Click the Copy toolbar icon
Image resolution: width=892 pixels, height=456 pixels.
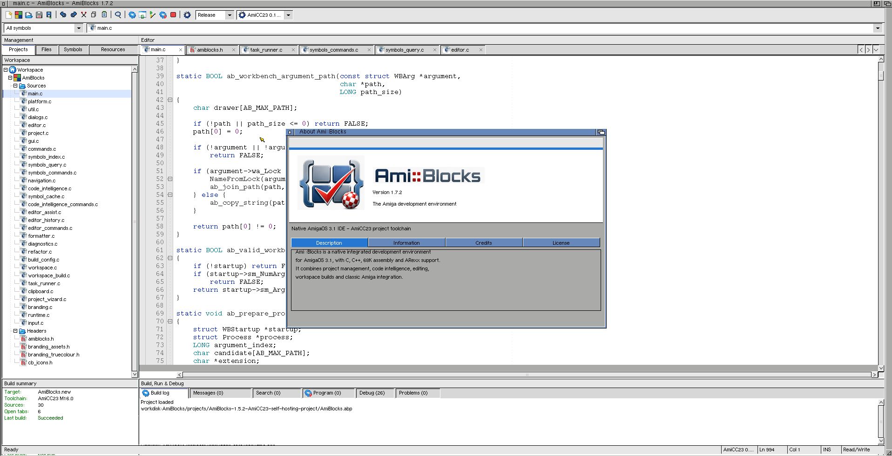[x=94, y=15]
